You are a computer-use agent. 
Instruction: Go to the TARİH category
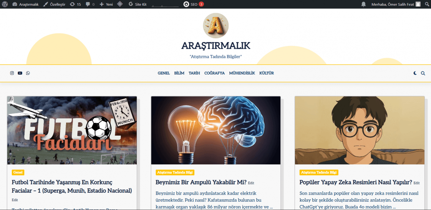(194, 73)
